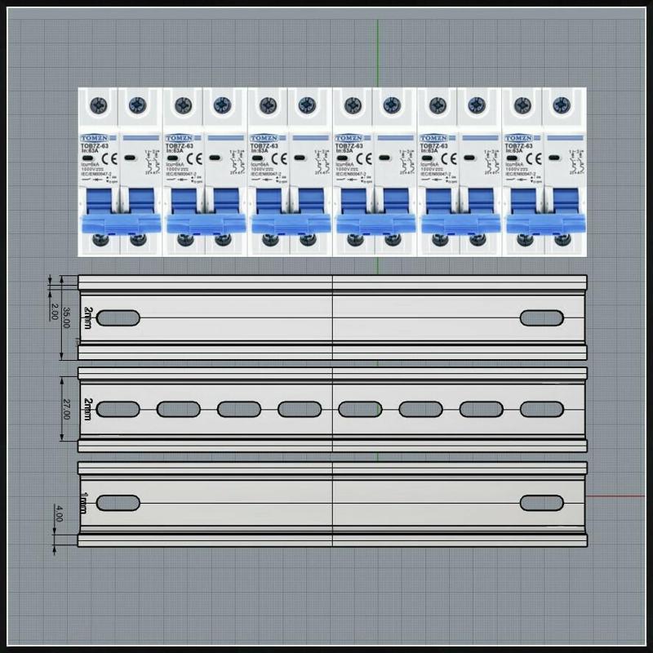Pick the leftmost slot of the eight-slot rail
Viewport: 653px width, 653px height.
pyautogui.click(x=118, y=410)
